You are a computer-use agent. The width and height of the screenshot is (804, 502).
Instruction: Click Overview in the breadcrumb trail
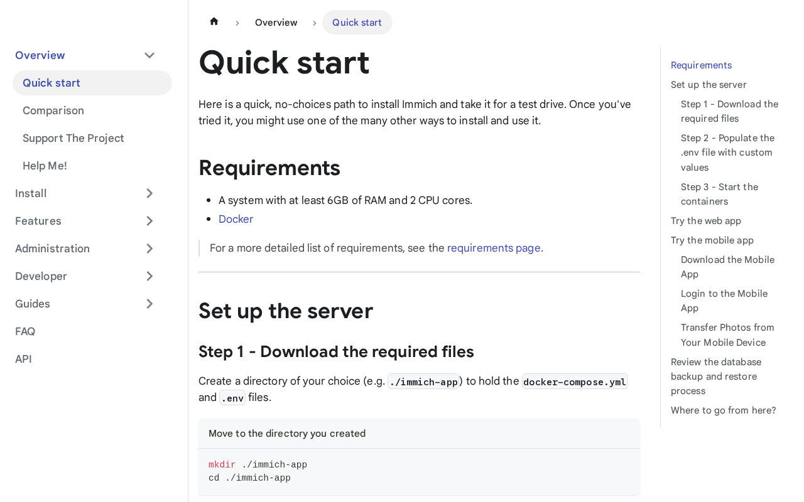click(x=276, y=23)
